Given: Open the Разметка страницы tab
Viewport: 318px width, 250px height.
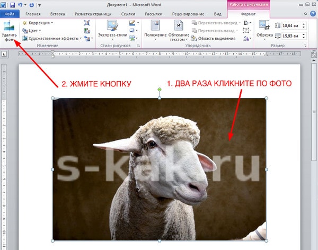Looking at the screenshot, I should 93,14.
